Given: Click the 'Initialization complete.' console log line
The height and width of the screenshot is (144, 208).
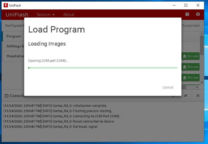Looking at the screenshot, I should (55, 106).
